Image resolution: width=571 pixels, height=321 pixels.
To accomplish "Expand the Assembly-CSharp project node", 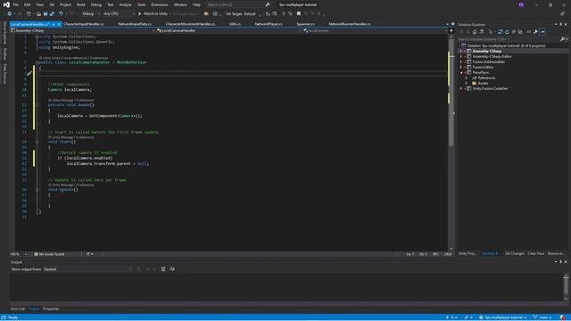I will [x=461, y=52].
